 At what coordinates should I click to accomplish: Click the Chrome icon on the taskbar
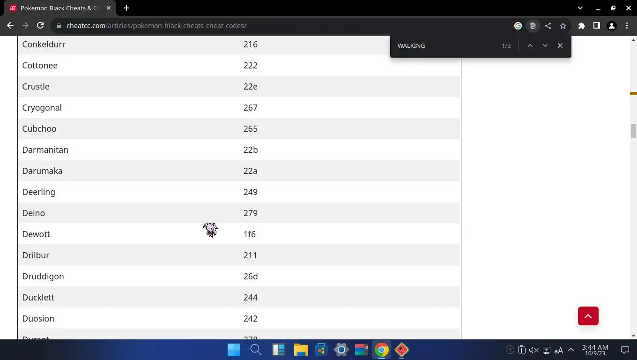tap(382, 350)
